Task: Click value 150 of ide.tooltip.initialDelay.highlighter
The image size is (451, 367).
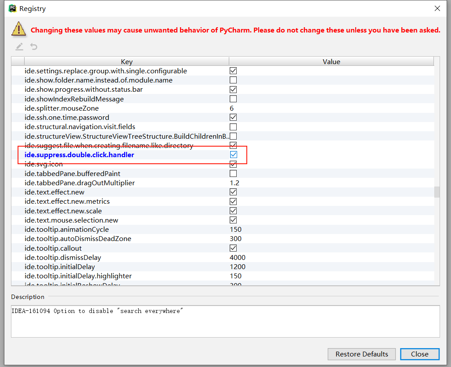Action: click(235, 276)
